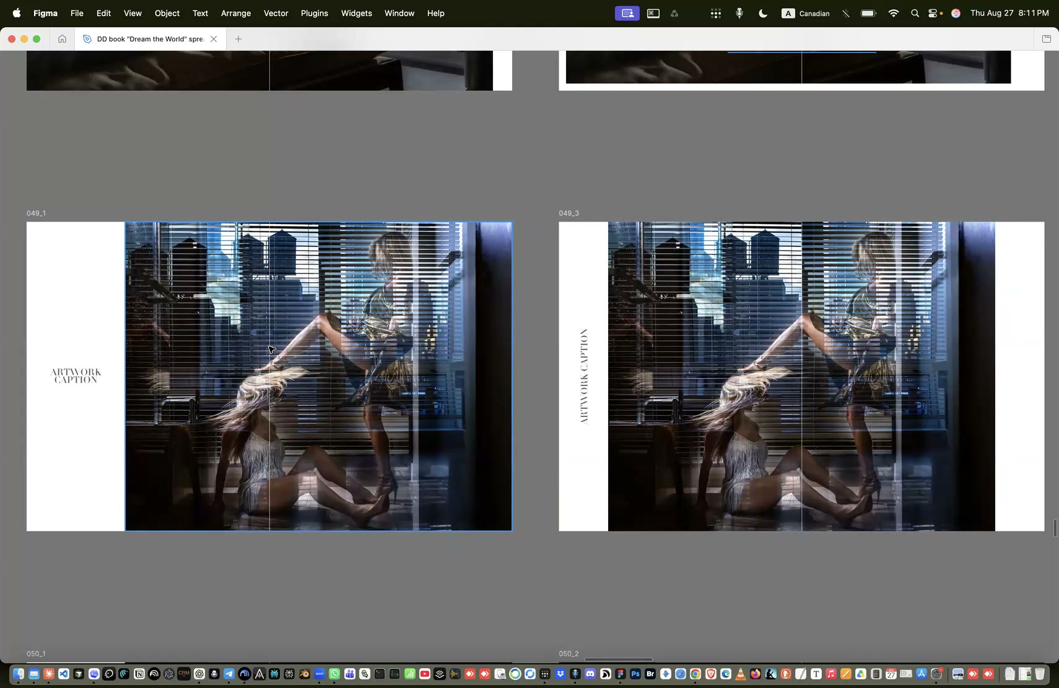
Task: Select the artwork image in frame 049_3
Action: point(801,376)
